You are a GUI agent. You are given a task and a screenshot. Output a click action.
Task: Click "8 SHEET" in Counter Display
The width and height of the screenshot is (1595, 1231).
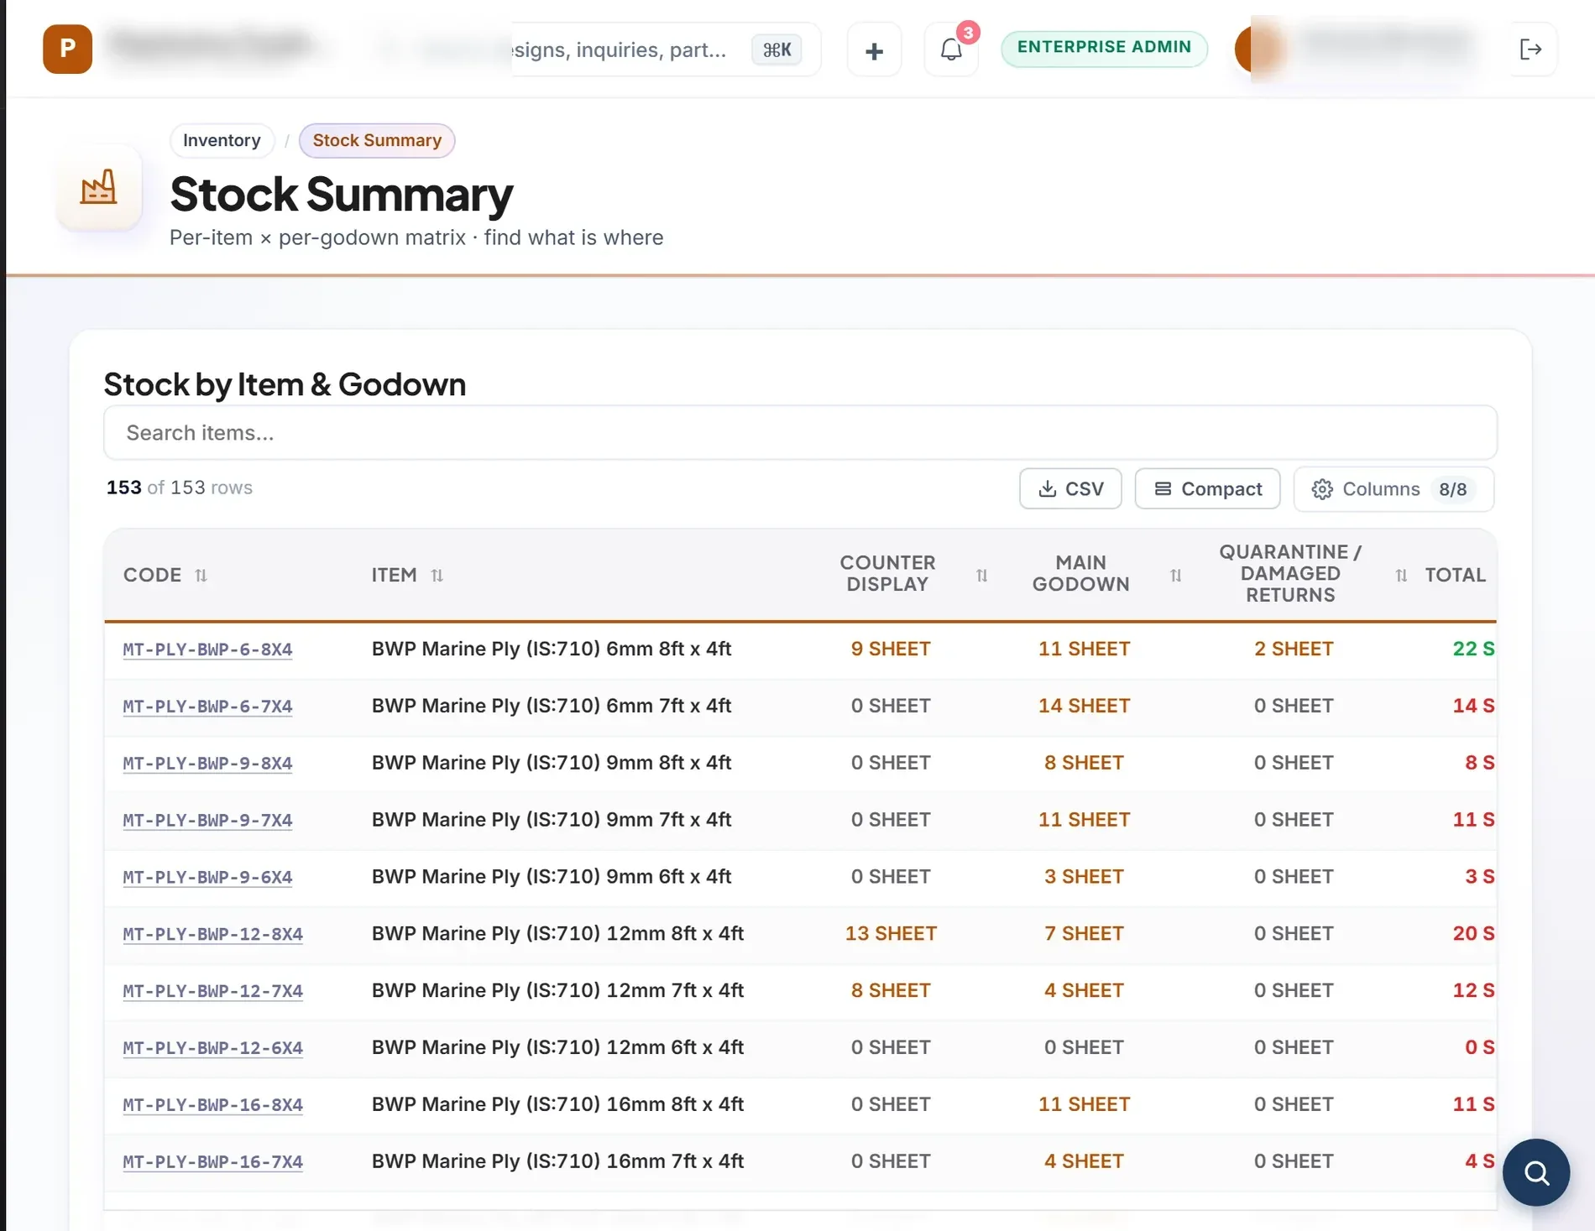[891, 990]
